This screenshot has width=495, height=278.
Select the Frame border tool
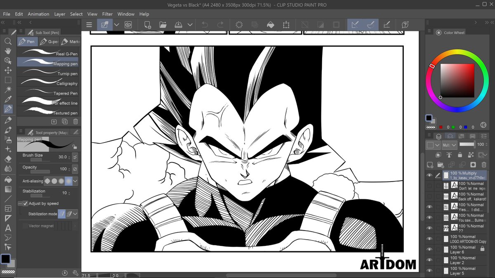coord(8,208)
